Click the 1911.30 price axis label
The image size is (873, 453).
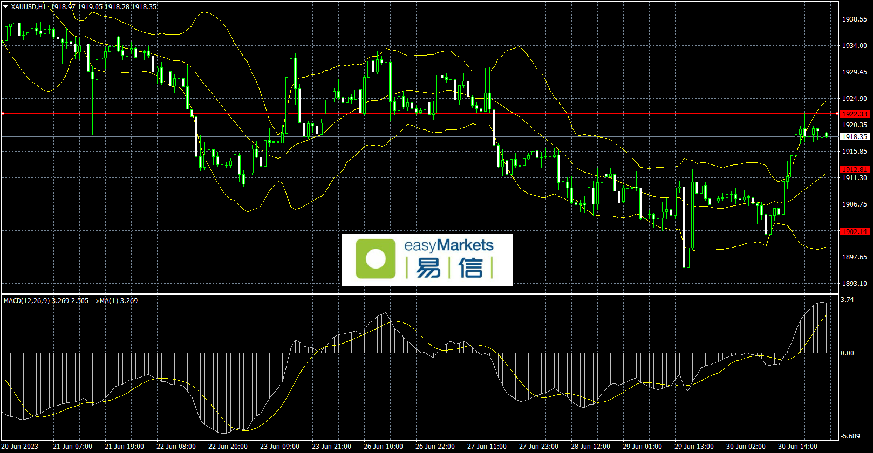(855, 178)
